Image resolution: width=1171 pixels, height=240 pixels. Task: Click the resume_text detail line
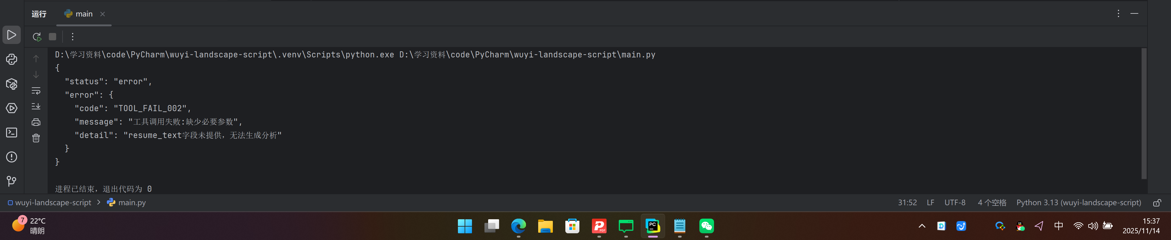click(178, 135)
